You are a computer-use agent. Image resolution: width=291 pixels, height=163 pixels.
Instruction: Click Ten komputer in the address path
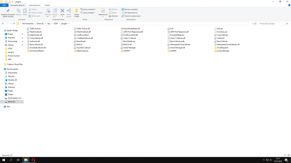pos(28,24)
